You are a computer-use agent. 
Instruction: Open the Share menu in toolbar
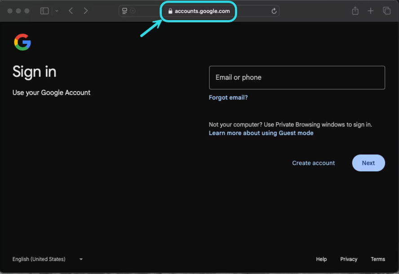355,11
